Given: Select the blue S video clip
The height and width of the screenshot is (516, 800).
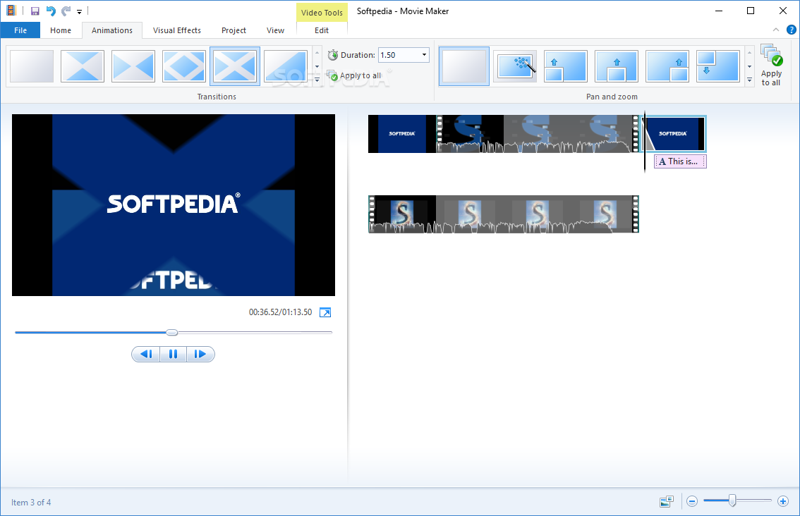Looking at the screenshot, I should click(538, 134).
